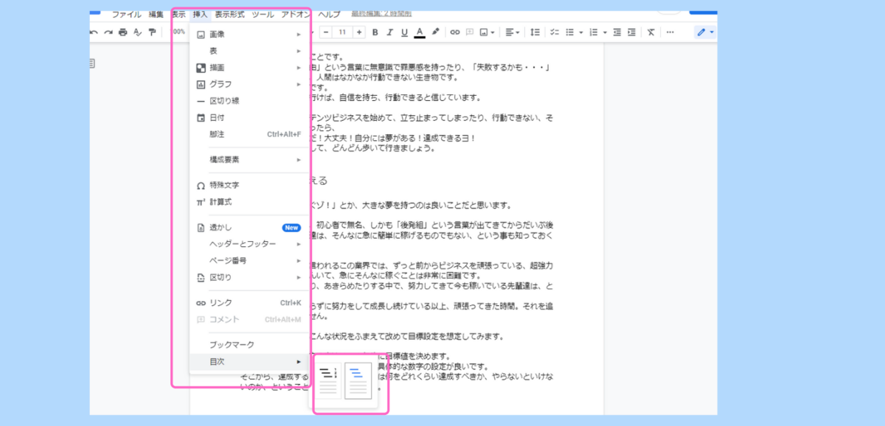Click the 挿入 menu
Screen dimensions: 885x426
coord(201,14)
